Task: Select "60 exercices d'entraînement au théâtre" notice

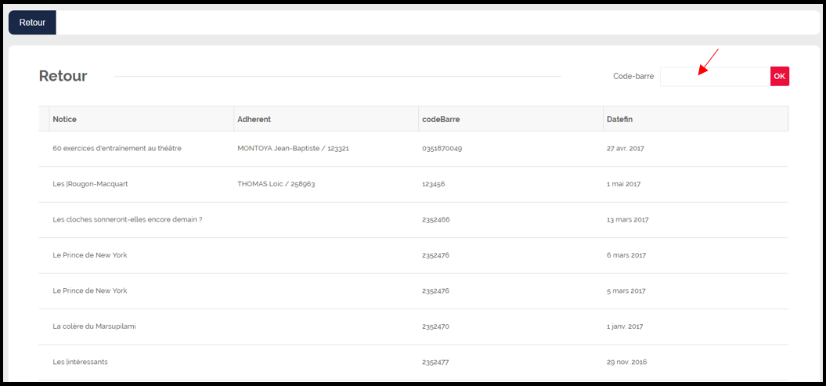Action: (117, 149)
